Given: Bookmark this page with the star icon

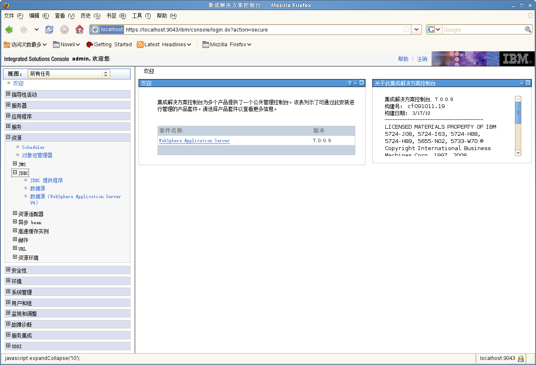Looking at the screenshot, I should pos(406,29).
